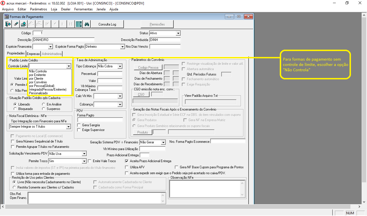Switch to the Empresas tab
The width and height of the screenshot is (367, 216).
point(33,54)
